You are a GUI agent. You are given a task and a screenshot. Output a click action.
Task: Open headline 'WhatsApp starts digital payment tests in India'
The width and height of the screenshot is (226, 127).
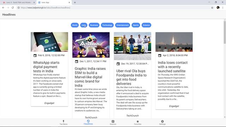pos(46,67)
